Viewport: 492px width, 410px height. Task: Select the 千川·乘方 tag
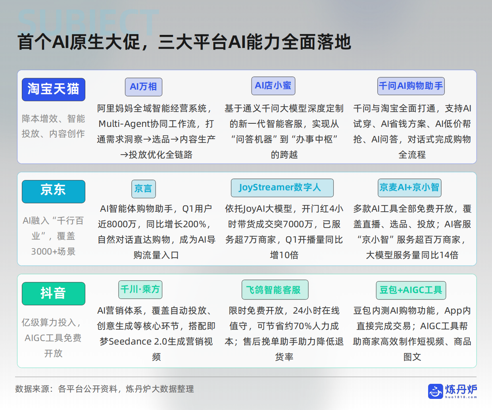tap(140, 289)
